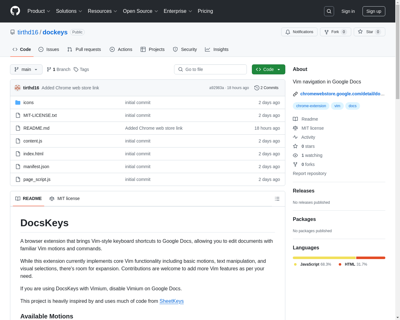400x320 pixels.
Task: Open the manifest.json file name
Action: [x=36, y=167]
